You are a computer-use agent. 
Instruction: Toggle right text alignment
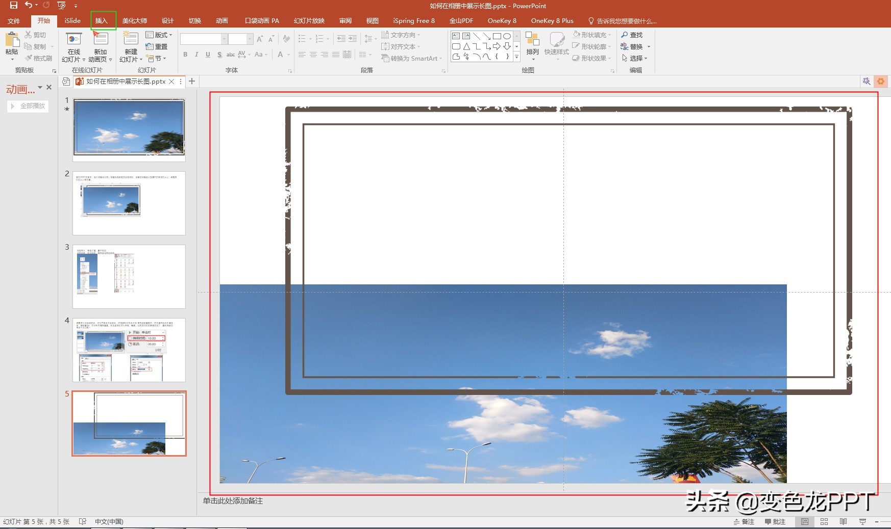coord(325,55)
